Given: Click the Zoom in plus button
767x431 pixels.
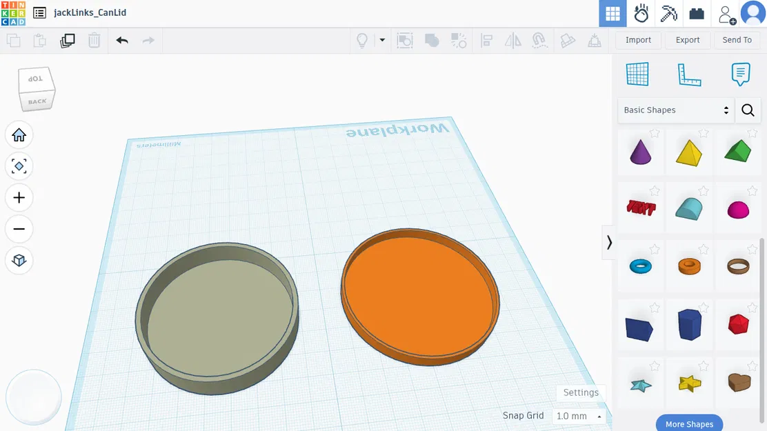Looking at the screenshot, I should [x=19, y=198].
